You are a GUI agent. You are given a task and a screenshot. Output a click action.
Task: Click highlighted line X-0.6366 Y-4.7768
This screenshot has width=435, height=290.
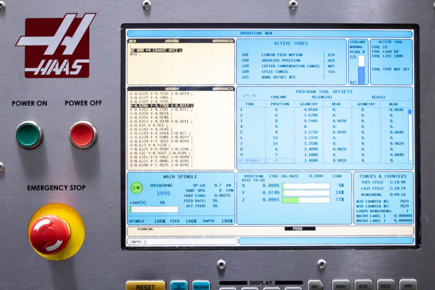(162, 106)
